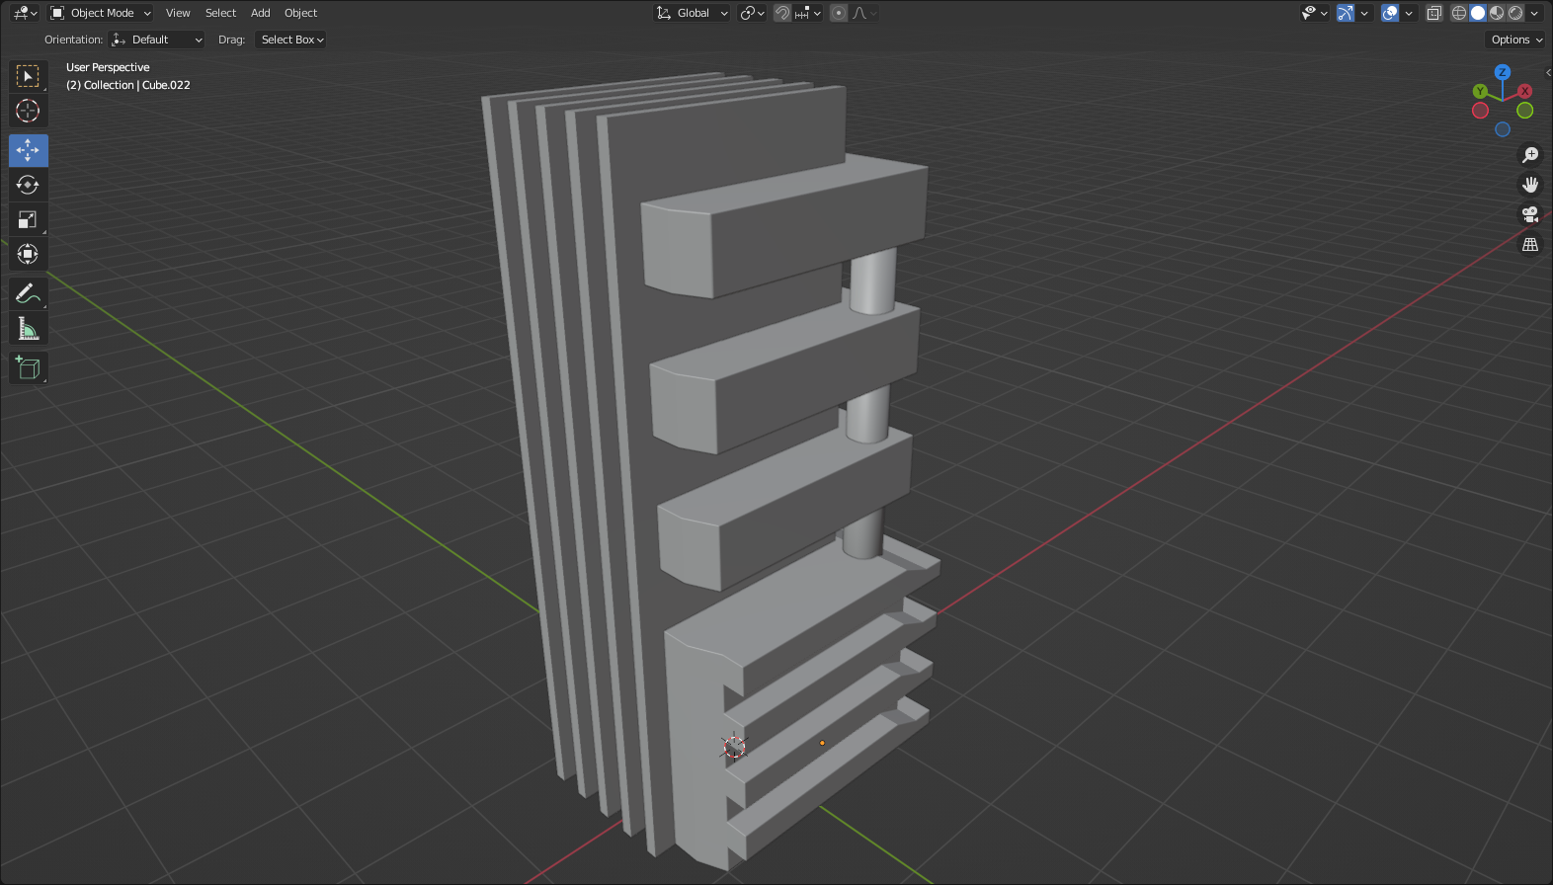Open the Add menu
This screenshot has height=885, width=1553.
tap(260, 13)
